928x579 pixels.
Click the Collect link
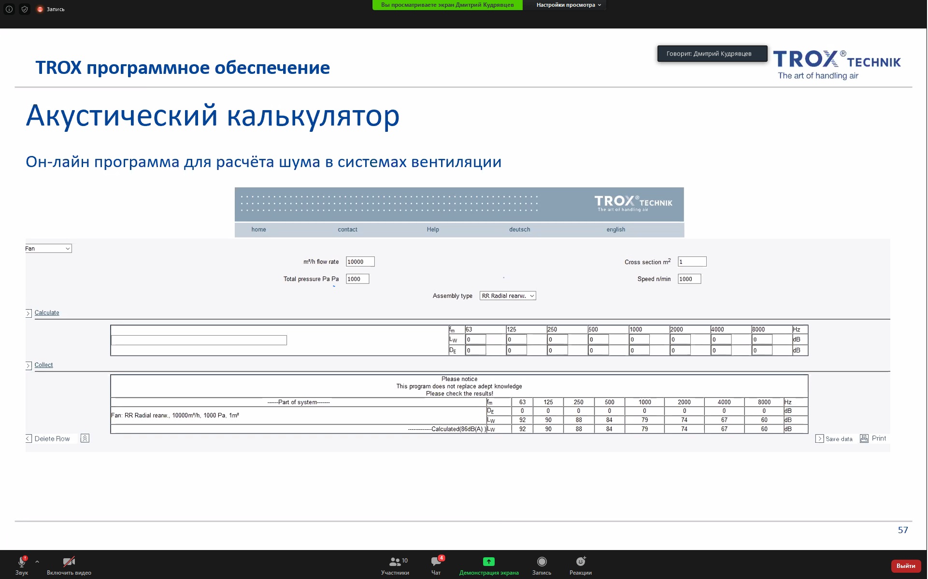pos(43,365)
